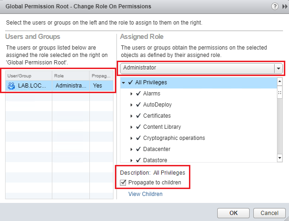The height and width of the screenshot is (221, 289).
Task: Click the help question mark icon
Action: 275,6
